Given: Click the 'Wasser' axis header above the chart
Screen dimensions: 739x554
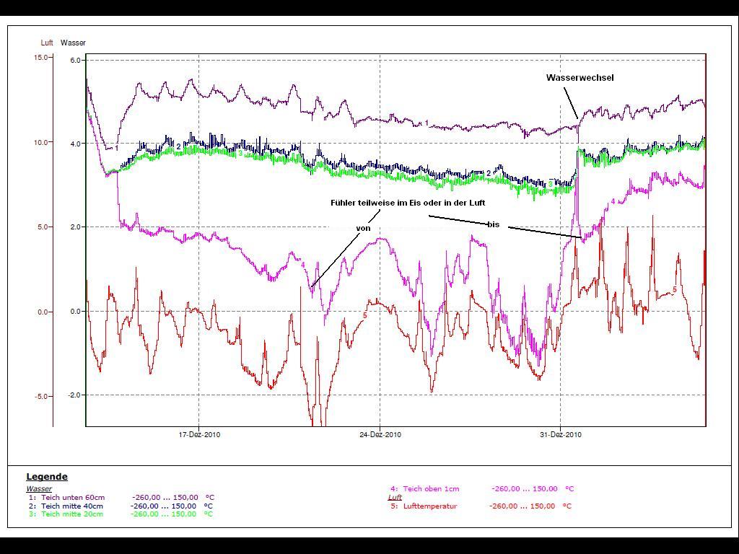Looking at the screenshot, I should click(73, 43).
